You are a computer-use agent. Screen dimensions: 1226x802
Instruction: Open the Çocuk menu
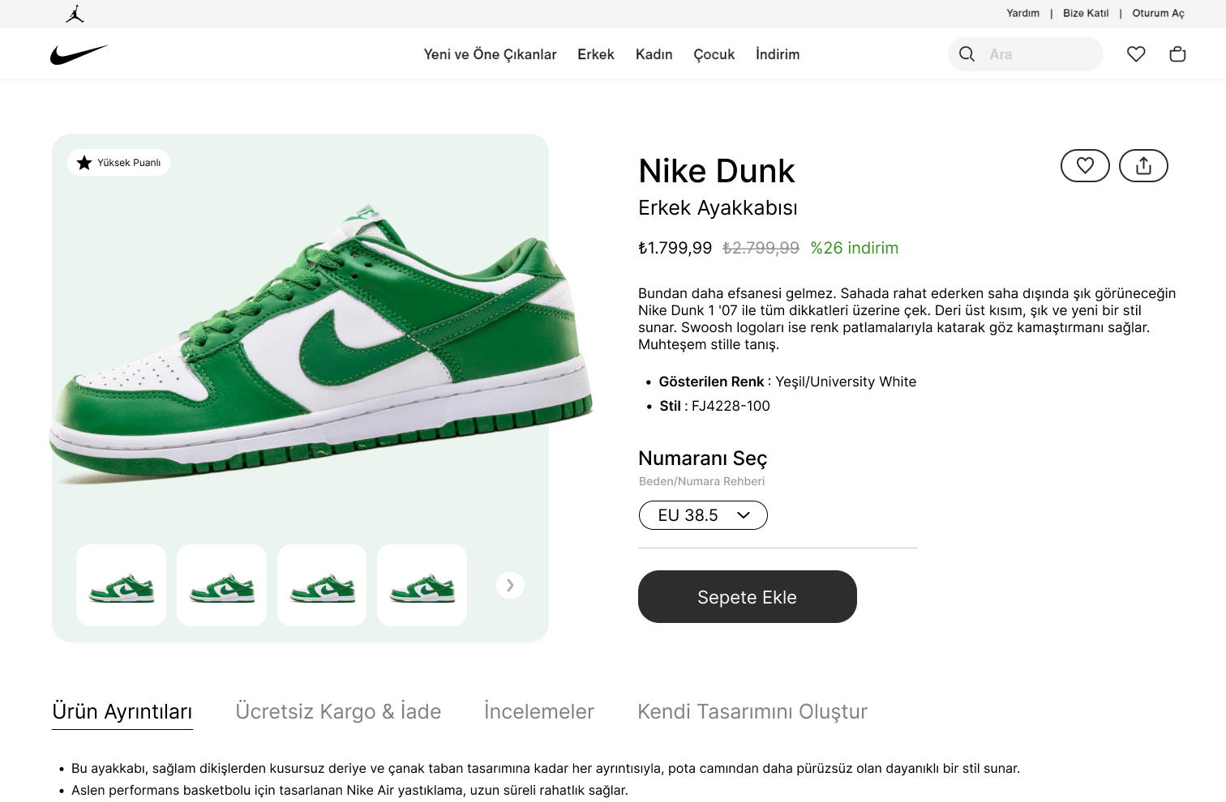(x=714, y=54)
